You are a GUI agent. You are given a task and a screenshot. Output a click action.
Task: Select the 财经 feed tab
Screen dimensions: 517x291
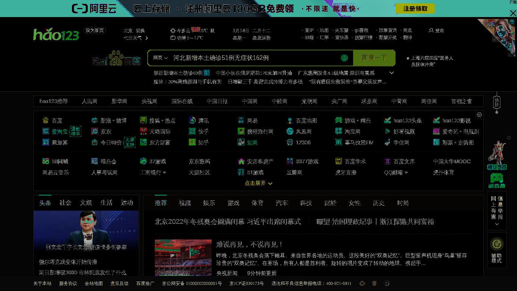[x=330, y=203]
